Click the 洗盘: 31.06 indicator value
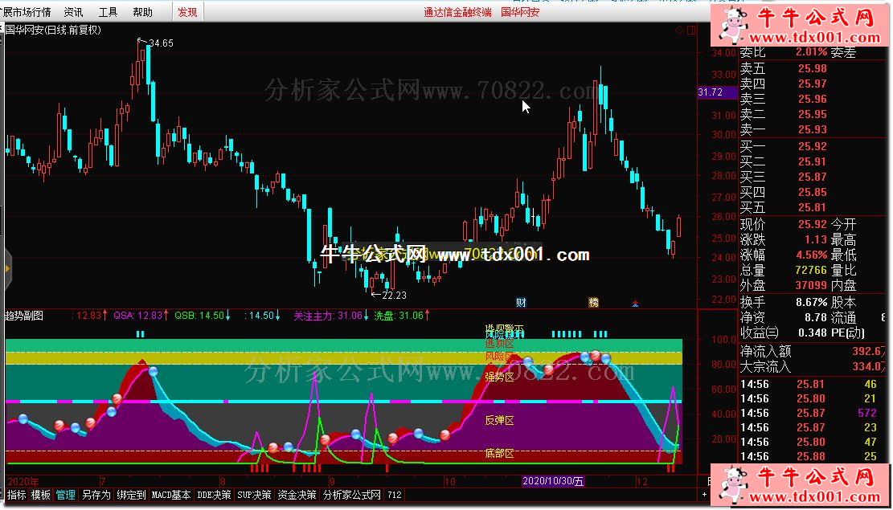Screen dimensions: 893x510 (x=402, y=315)
